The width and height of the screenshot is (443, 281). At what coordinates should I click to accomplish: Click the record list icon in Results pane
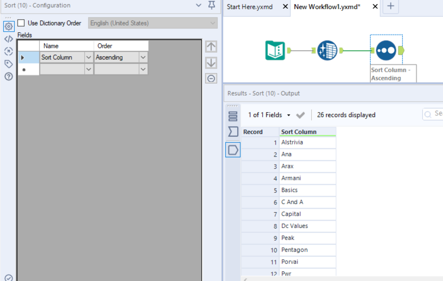click(x=233, y=115)
